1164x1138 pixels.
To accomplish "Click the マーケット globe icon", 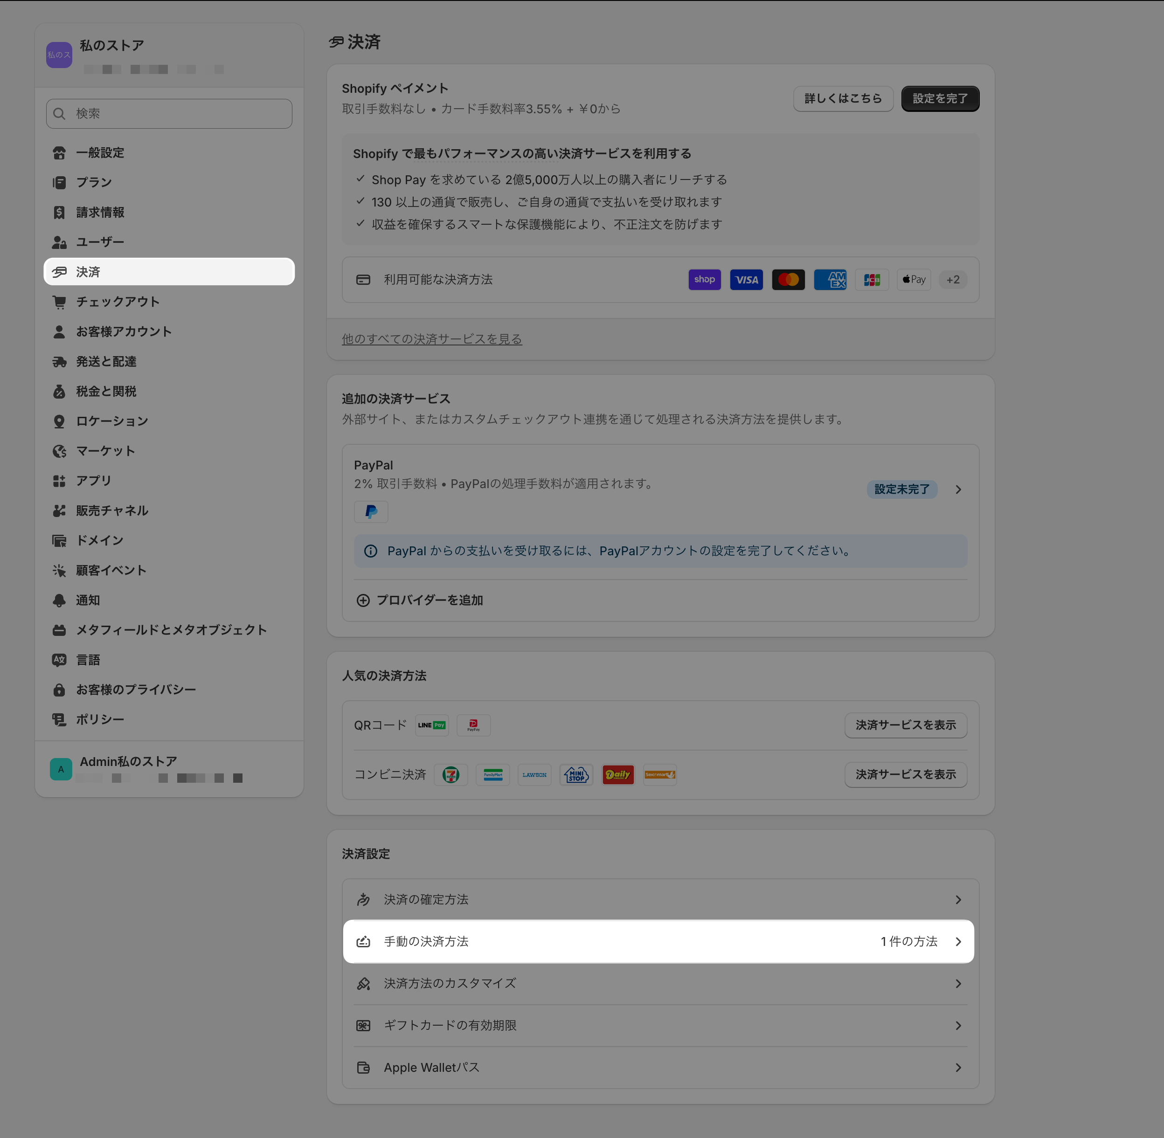I will 59,451.
